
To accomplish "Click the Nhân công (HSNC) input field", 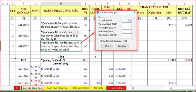I will tap(127, 32).
